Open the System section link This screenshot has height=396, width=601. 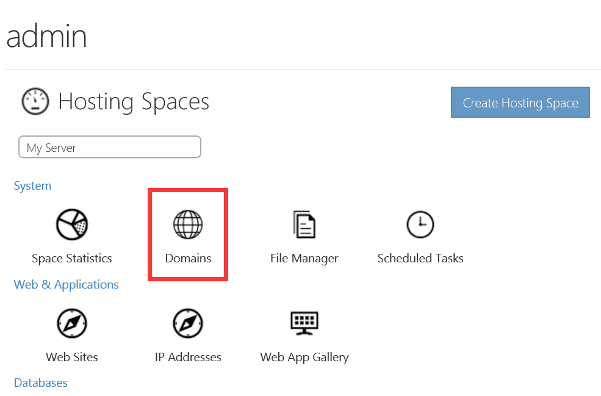32,185
